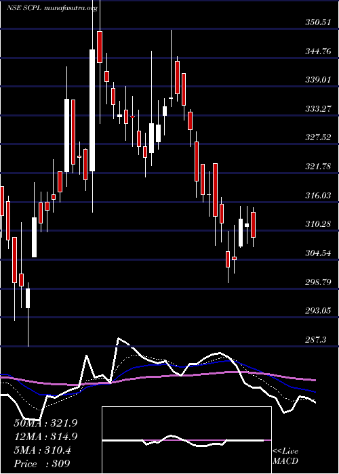This screenshot has height=474, width=339.
Task: Click the 339.01 price axis label
Action: pyautogui.click(x=317, y=80)
